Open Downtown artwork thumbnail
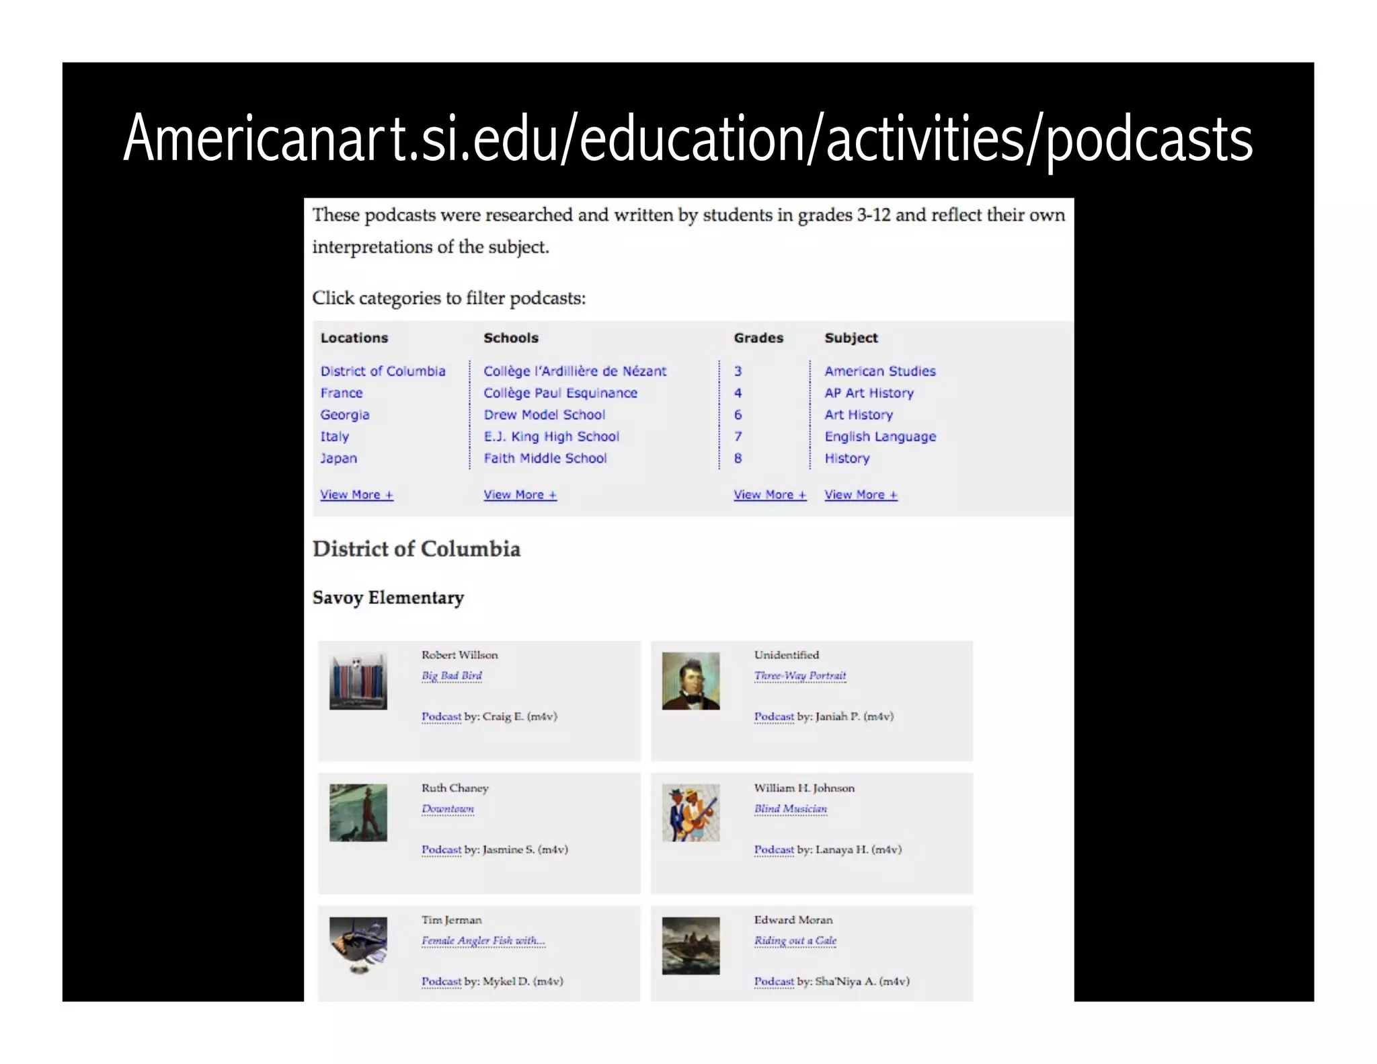 [x=358, y=813]
